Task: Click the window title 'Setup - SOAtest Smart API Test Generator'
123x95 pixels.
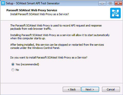Action: coord(33,3)
